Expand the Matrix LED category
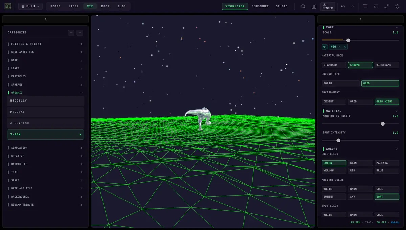Screen dimensions: 406x230 pos(45,164)
